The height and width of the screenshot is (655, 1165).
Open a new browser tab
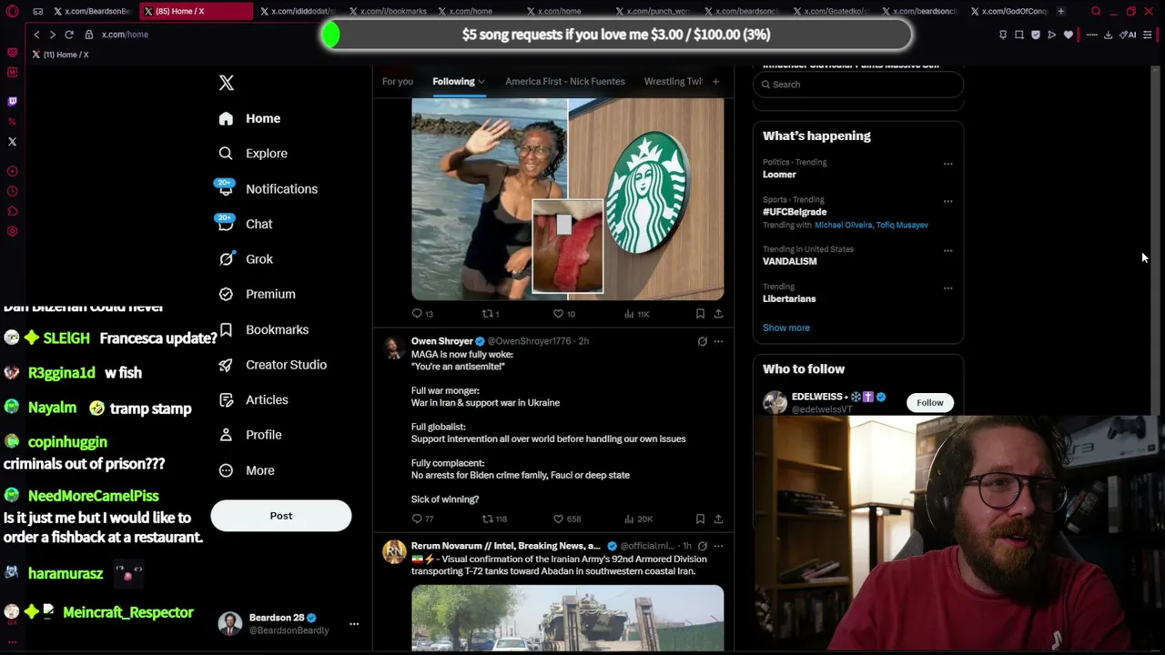(x=1060, y=11)
